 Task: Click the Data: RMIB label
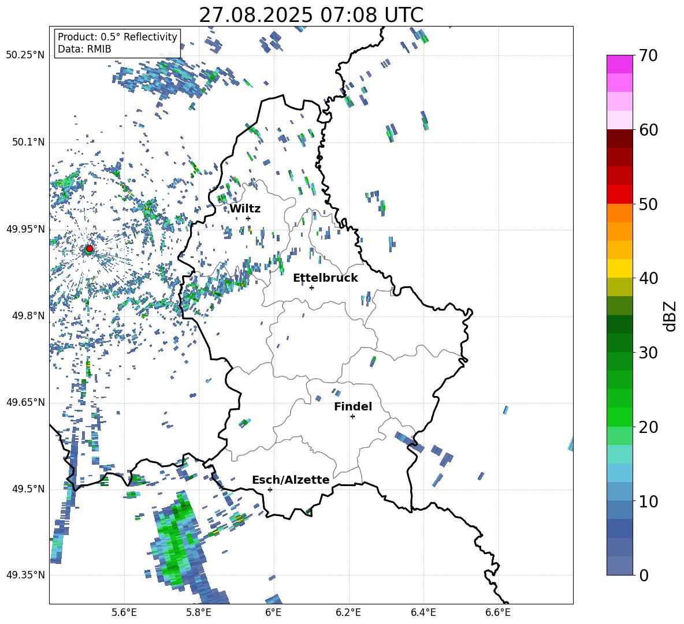click(x=84, y=49)
